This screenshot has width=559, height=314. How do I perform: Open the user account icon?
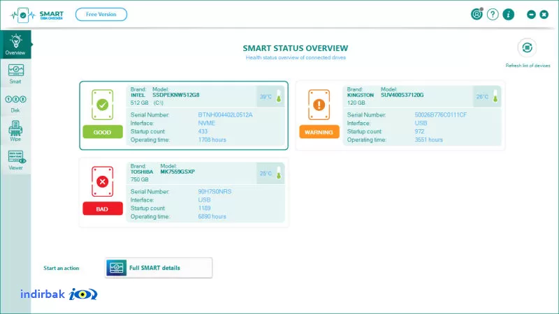[477, 14]
